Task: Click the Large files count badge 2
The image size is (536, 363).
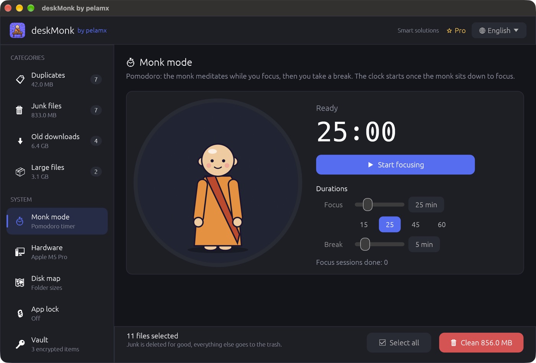Action: pyautogui.click(x=96, y=172)
